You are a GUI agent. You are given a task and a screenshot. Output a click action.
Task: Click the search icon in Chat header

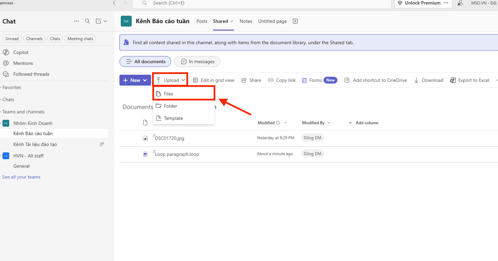click(87, 21)
